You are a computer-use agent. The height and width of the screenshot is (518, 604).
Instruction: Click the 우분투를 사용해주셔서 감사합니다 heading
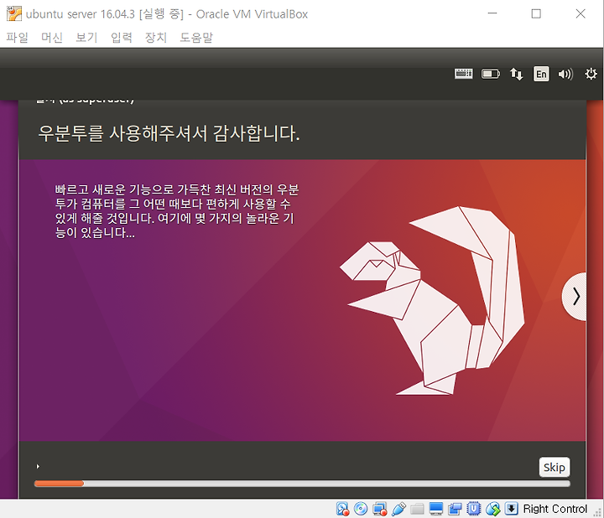(169, 133)
